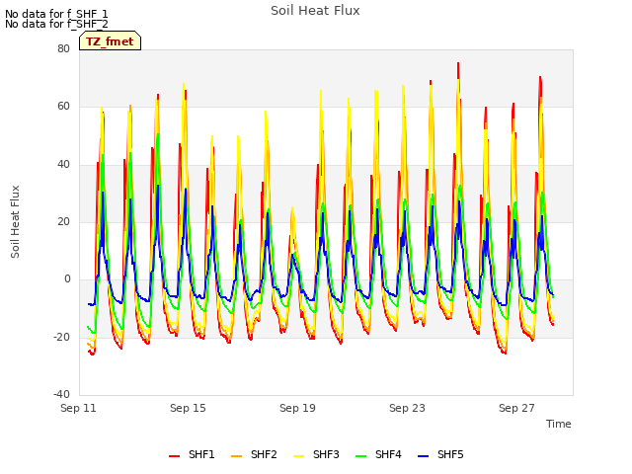Click the vertical Soil Heat Flux axis label

[15, 221]
